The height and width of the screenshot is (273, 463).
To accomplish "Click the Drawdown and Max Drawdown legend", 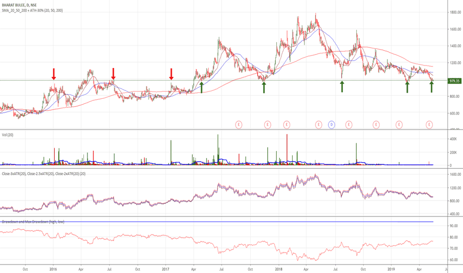I will click(33, 222).
